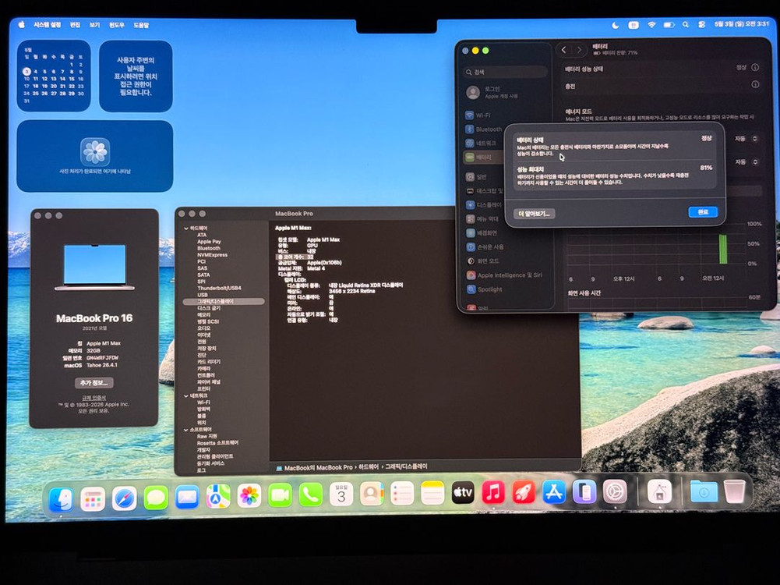Launch Apple TV from the Dock

pyautogui.click(x=463, y=492)
